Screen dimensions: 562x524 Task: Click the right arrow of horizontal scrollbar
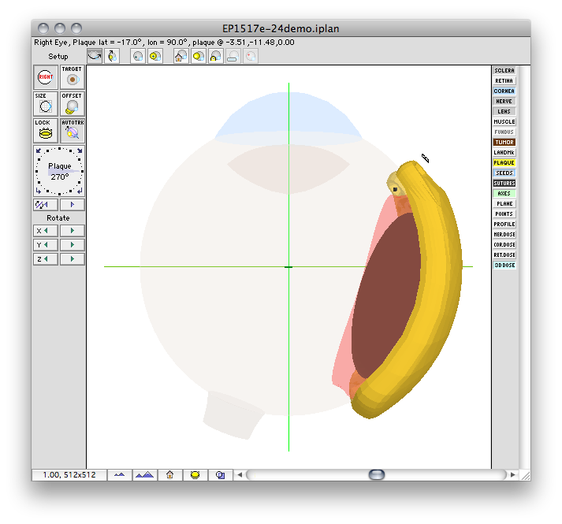[x=513, y=475]
